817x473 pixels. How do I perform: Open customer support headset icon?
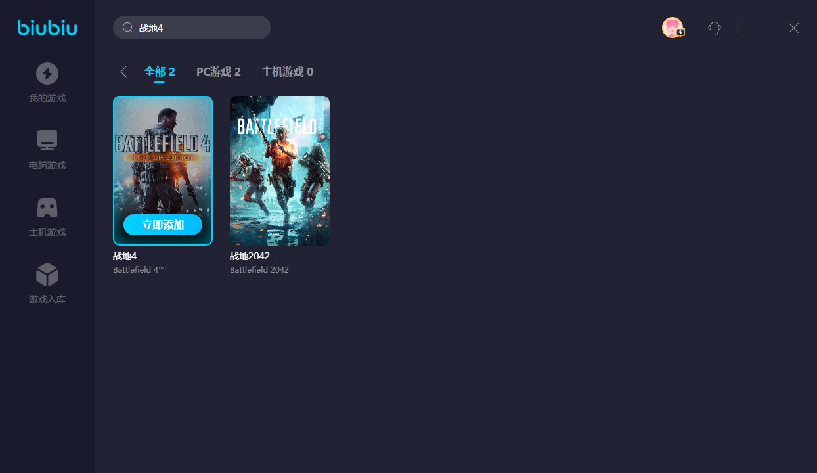[715, 28]
